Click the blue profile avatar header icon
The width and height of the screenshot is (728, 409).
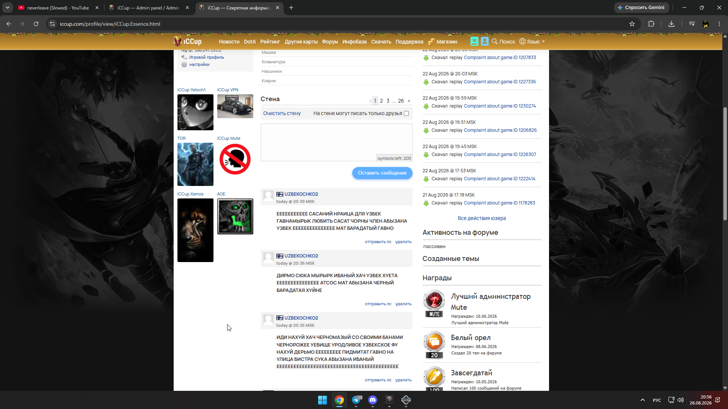pyautogui.click(x=485, y=41)
